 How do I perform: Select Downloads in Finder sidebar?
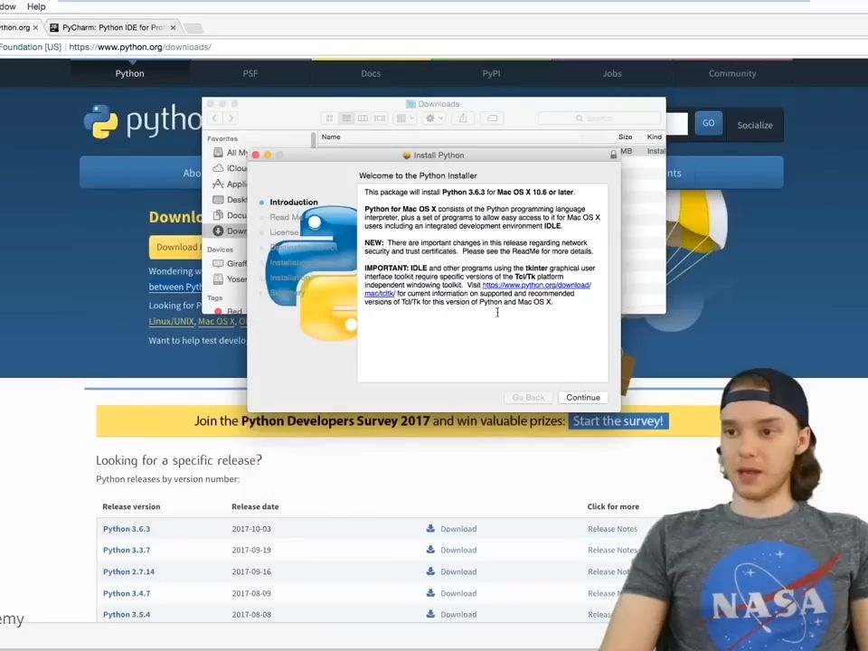(231, 231)
